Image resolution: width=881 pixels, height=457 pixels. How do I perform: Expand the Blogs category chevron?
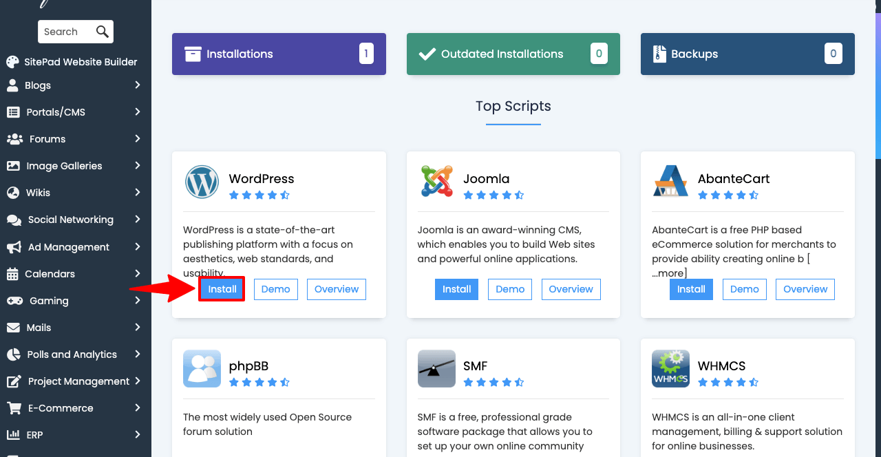click(x=138, y=85)
